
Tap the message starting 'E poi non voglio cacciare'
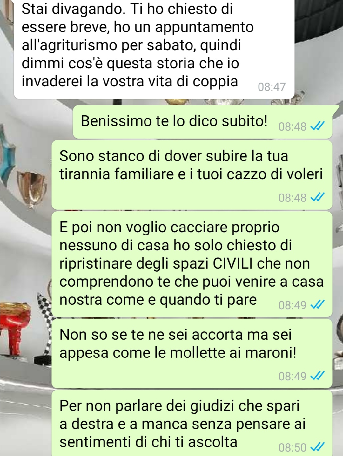click(192, 264)
